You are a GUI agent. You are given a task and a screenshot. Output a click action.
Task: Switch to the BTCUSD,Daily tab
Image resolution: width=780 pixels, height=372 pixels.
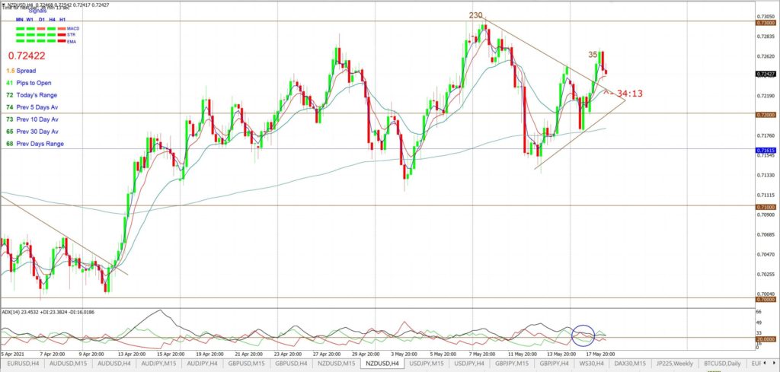pos(721,364)
